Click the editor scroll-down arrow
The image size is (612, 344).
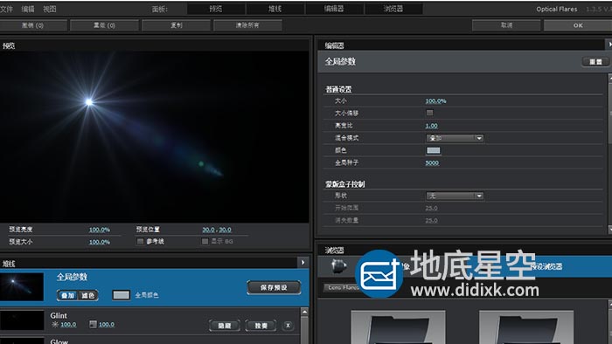tap(610, 230)
